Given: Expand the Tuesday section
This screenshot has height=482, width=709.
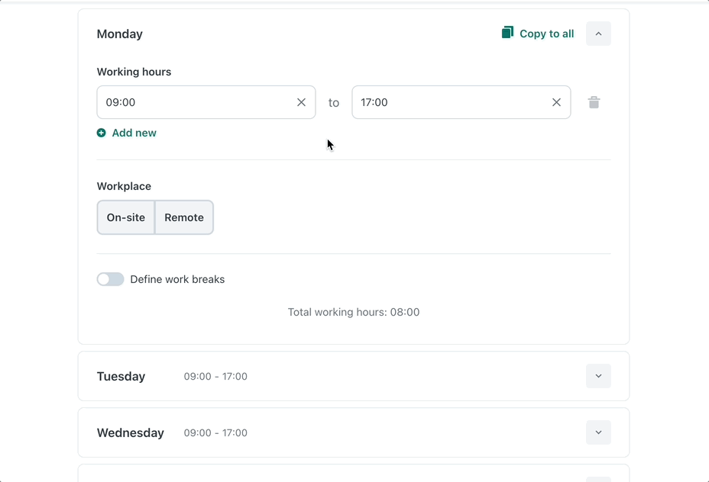Looking at the screenshot, I should [598, 376].
